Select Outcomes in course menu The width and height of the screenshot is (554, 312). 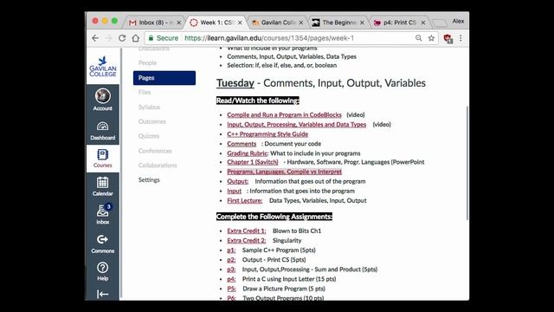coord(152,121)
